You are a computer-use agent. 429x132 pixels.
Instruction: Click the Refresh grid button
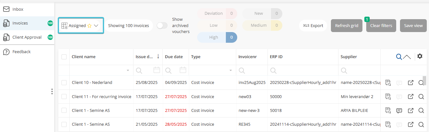(x=346, y=26)
